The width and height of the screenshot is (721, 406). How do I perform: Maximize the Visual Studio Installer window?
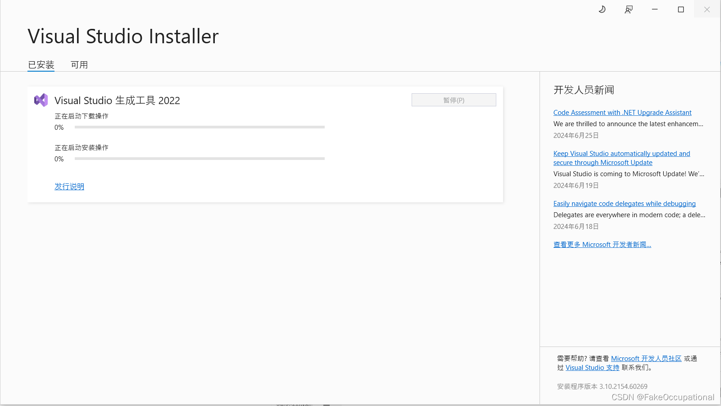681,9
